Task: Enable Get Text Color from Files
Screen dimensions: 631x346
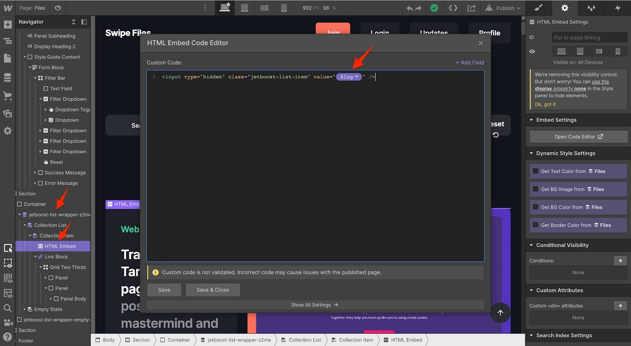Action: (x=536, y=171)
